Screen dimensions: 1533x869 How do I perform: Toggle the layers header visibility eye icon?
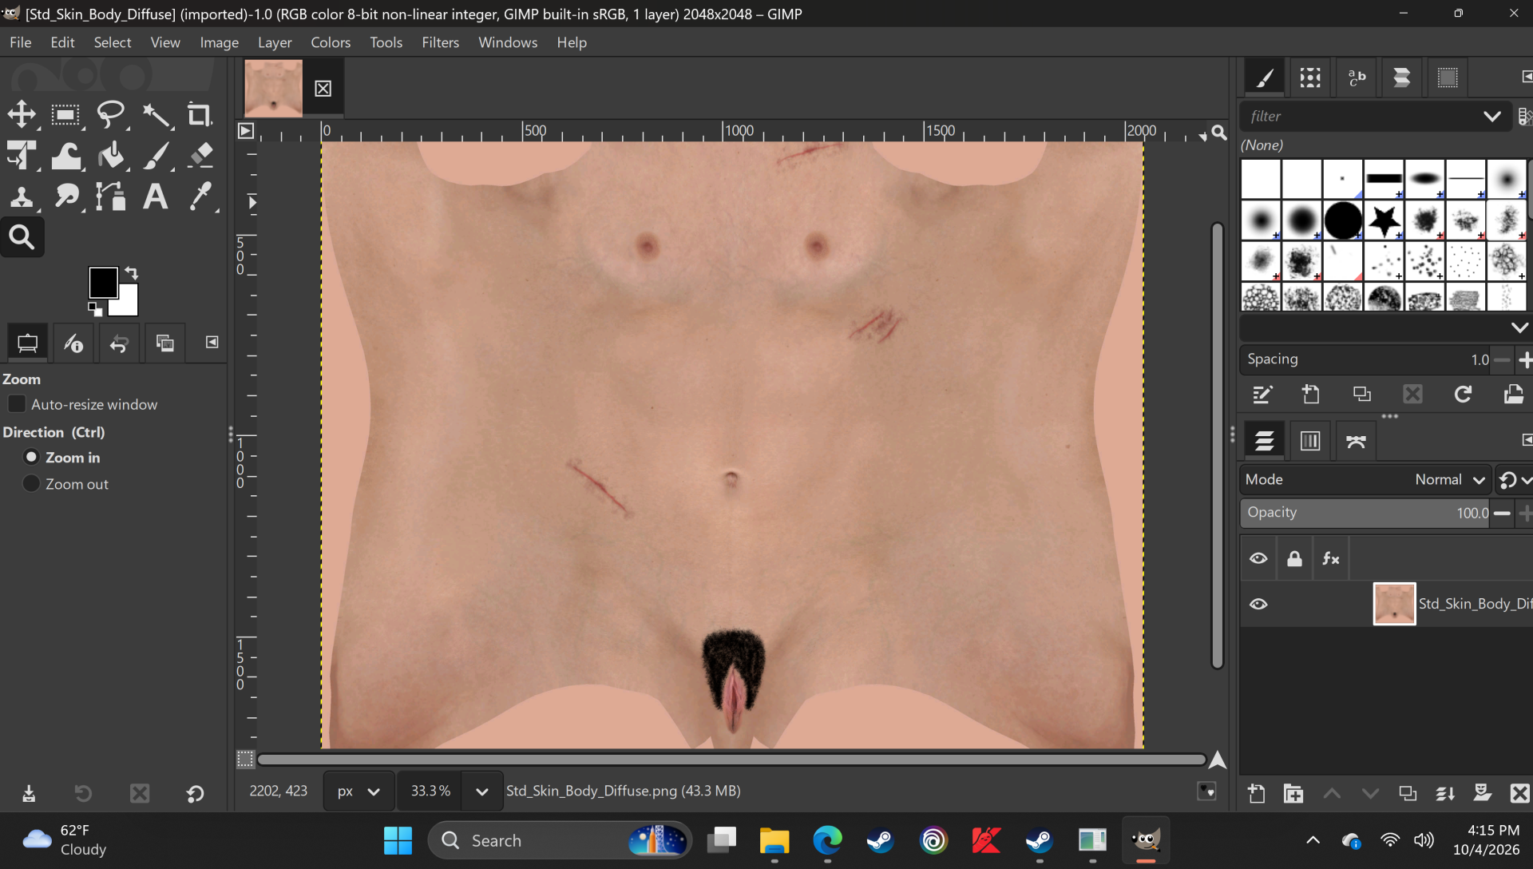[x=1258, y=558]
